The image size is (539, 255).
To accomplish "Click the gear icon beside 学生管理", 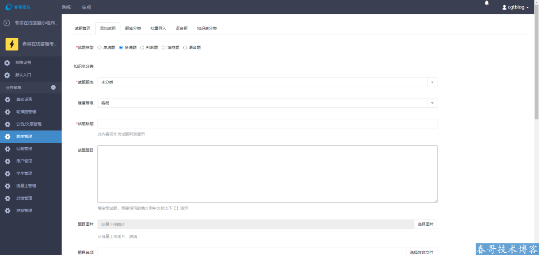I will (x=7, y=173).
